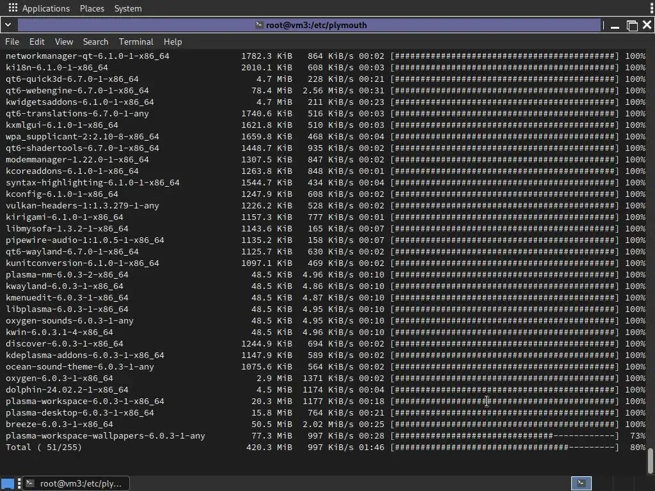Click text plasma-desktop-6.0.3-1-x86_64
Image resolution: width=655 pixels, height=491 pixels.
pyautogui.click(x=80, y=413)
